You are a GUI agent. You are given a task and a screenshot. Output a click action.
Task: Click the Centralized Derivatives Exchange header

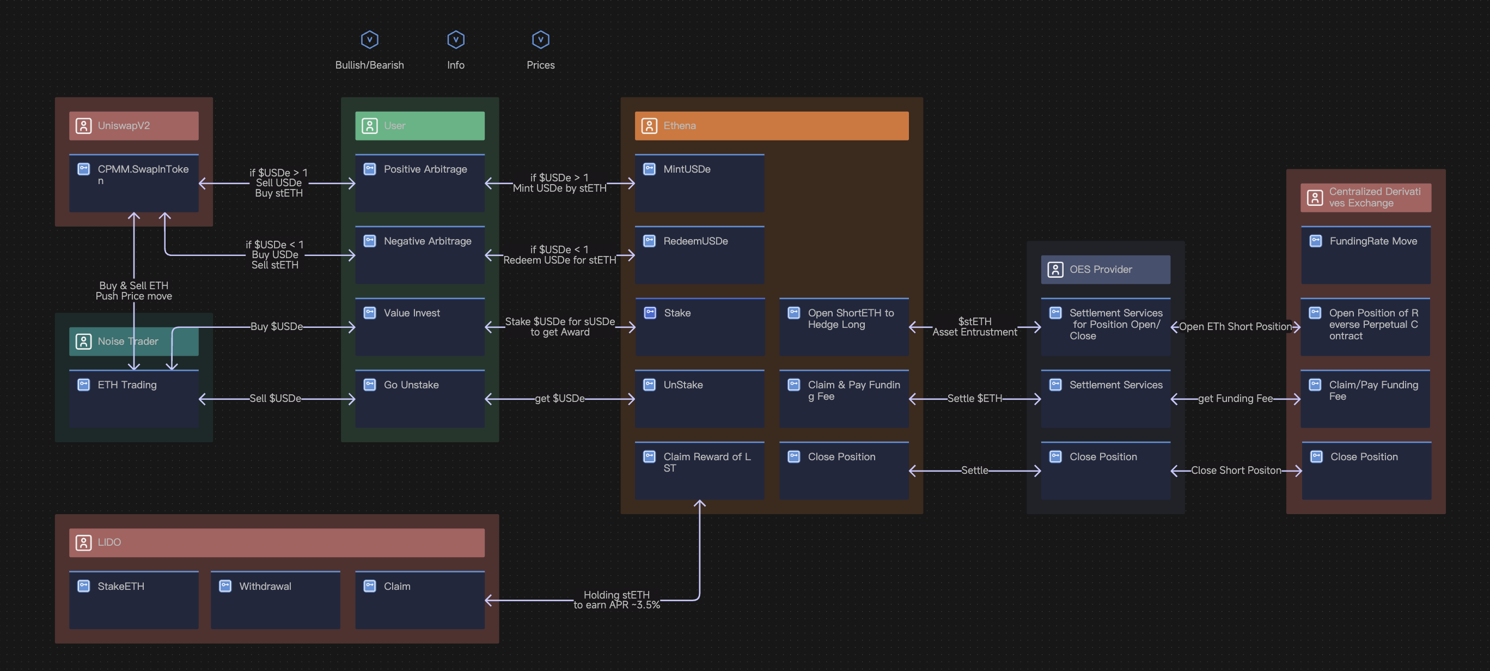[x=1365, y=198]
